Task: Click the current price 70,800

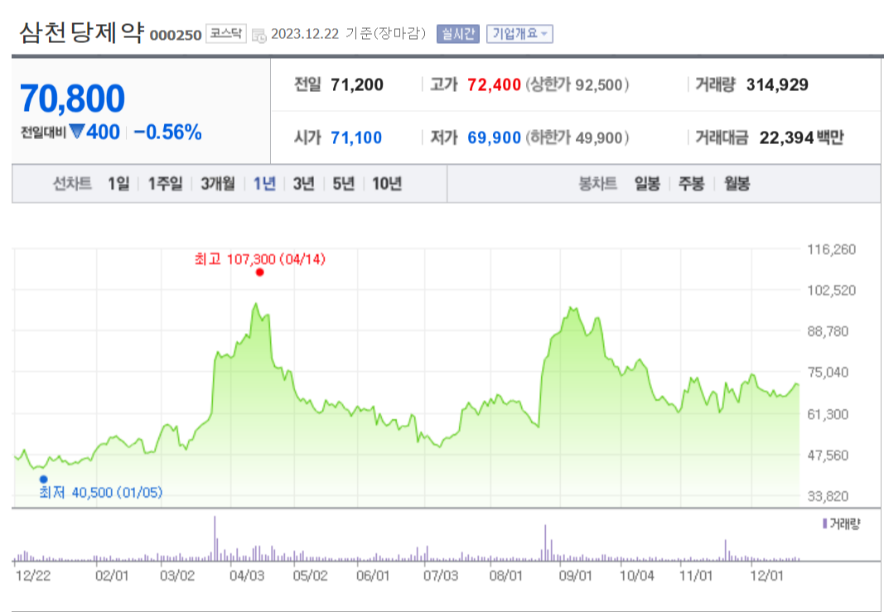Action: click(x=72, y=99)
